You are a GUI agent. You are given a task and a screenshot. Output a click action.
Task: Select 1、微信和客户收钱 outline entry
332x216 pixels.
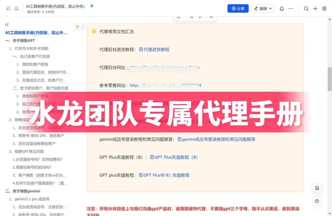point(32,64)
